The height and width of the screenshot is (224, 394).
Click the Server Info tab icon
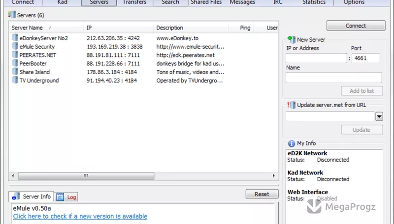click(x=16, y=196)
